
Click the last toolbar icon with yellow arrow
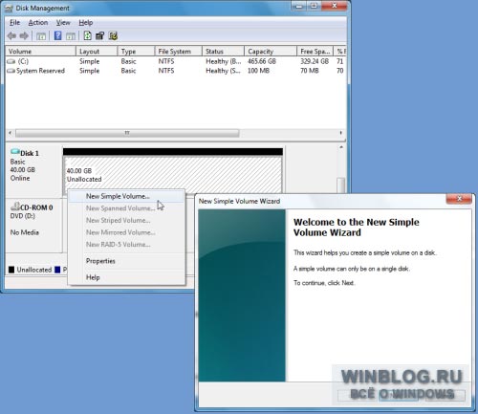tap(113, 35)
